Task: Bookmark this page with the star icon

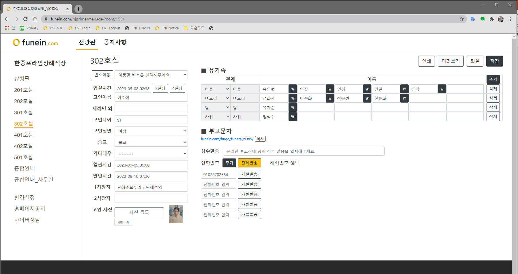Action: [462, 19]
